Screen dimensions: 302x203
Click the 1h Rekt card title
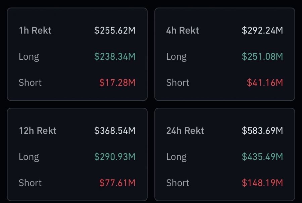point(35,31)
